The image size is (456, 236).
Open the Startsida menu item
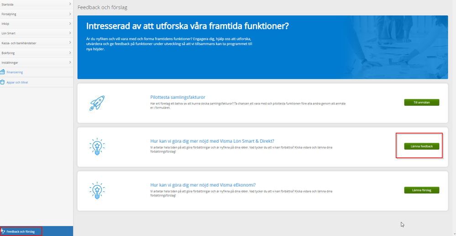click(x=9, y=4)
